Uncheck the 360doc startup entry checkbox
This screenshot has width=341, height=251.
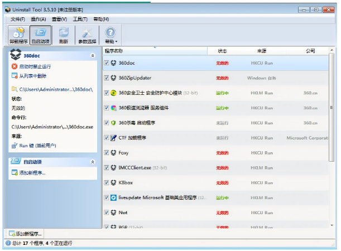107,63
